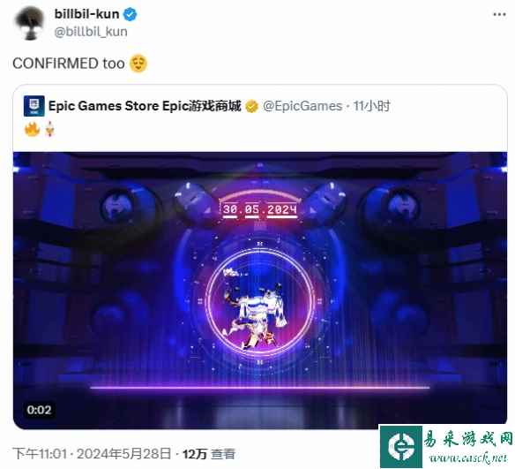The image size is (515, 469).
Task: Open the Epic Games Store avatar icon
Action: [x=34, y=106]
